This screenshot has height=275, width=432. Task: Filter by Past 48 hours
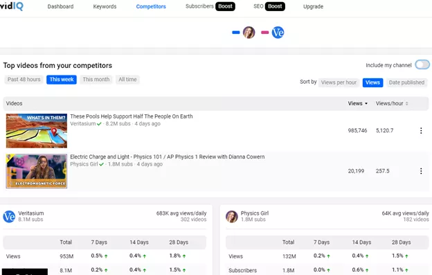24,80
